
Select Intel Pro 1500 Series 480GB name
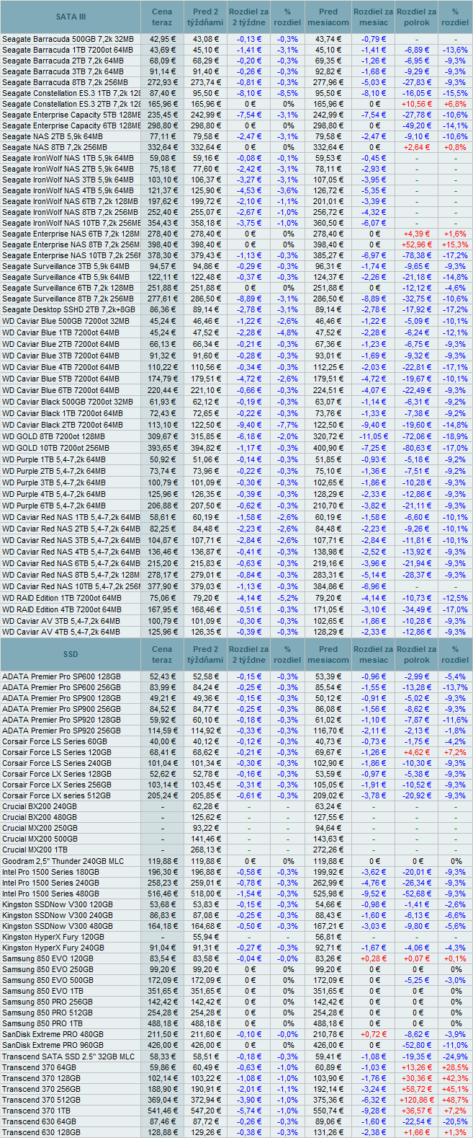51,894
